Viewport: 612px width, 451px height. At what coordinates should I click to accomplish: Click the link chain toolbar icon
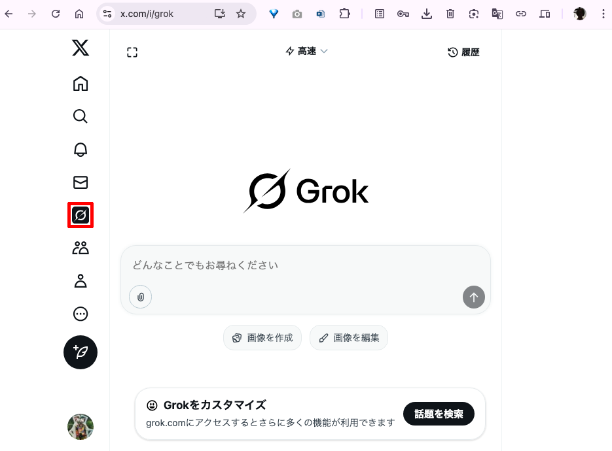520,14
